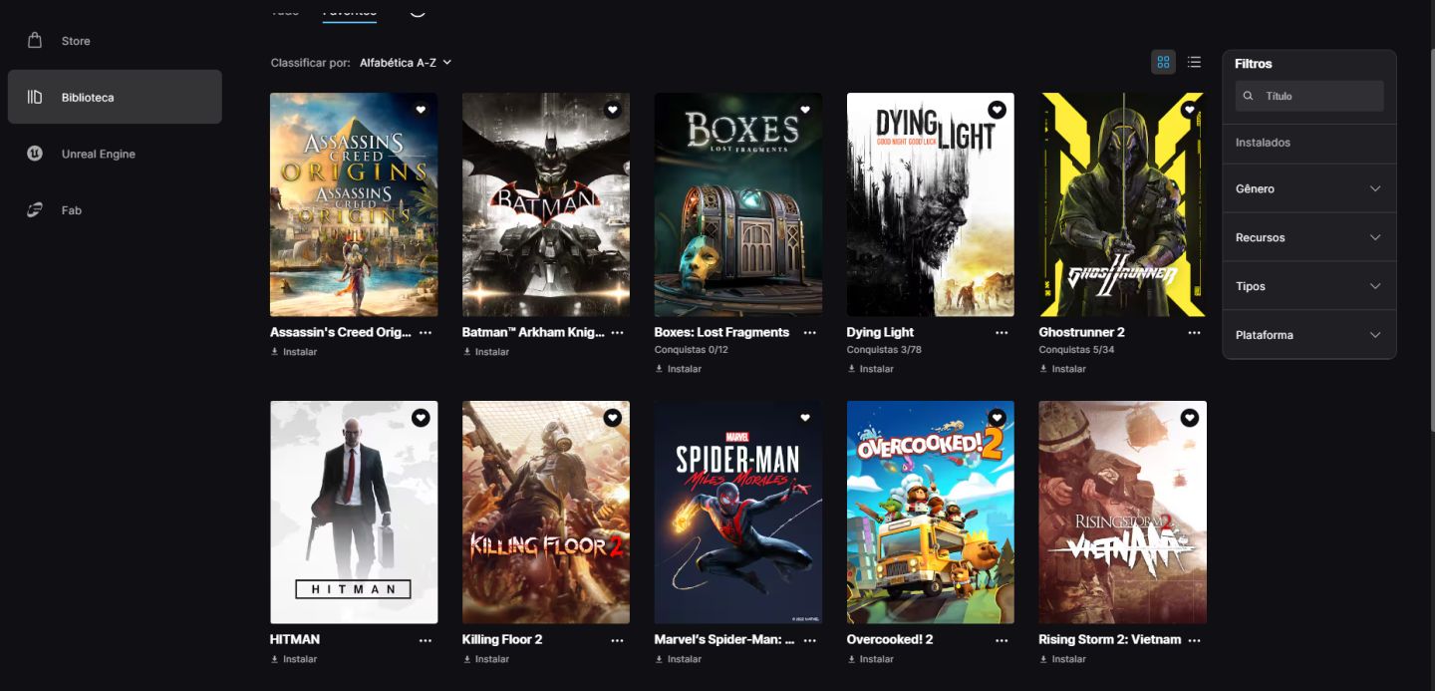Toggle the Ghostrunner 2 favorite heart
The height and width of the screenshot is (691, 1435).
(1190, 110)
